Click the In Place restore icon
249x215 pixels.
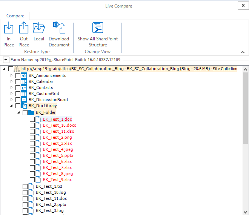pos(9,29)
